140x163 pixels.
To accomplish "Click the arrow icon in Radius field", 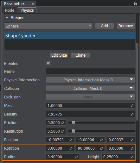I will point(77,157).
